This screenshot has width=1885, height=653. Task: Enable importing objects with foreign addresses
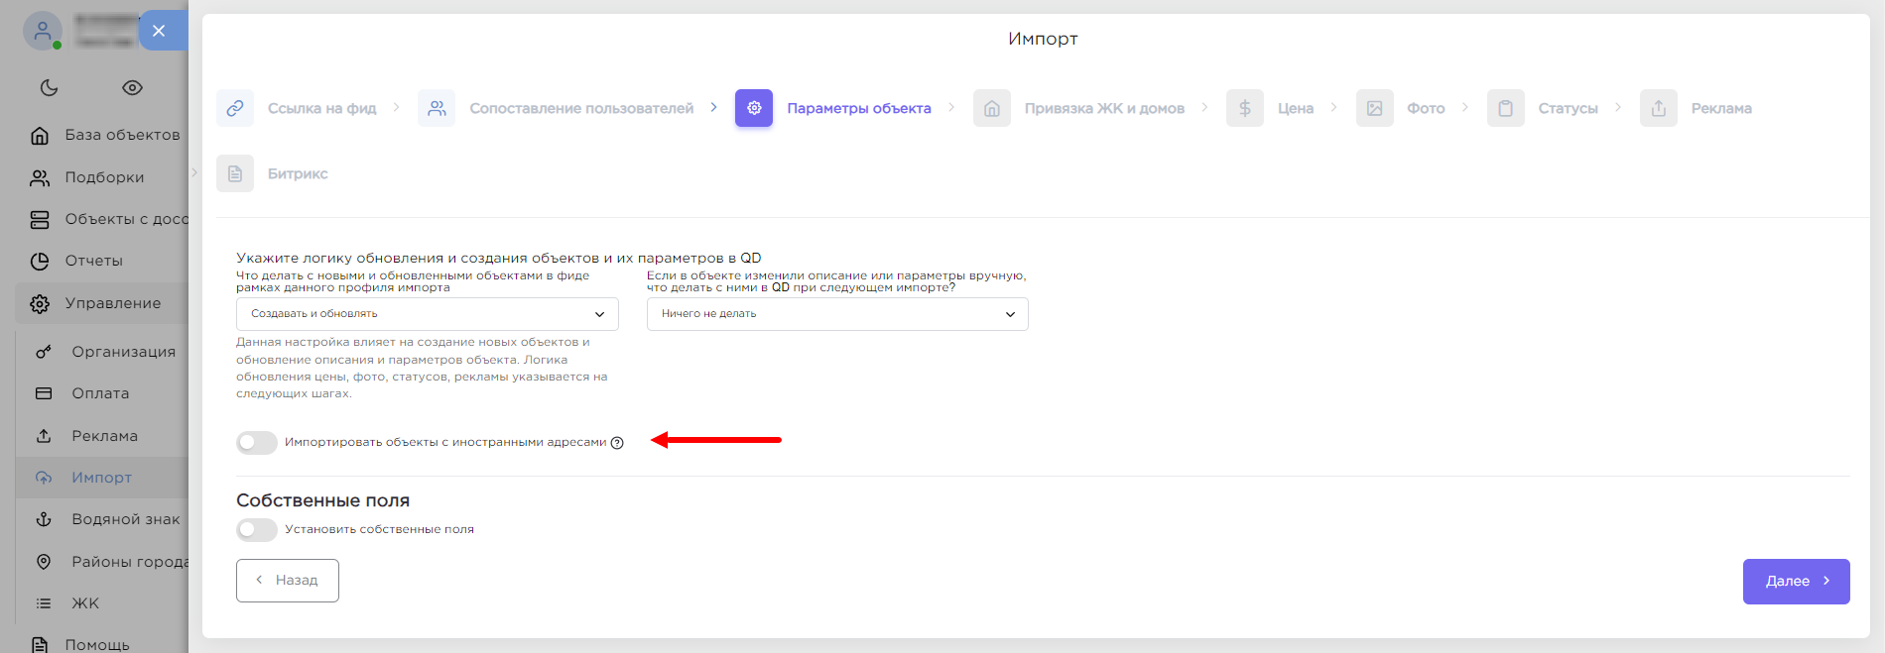click(x=257, y=442)
